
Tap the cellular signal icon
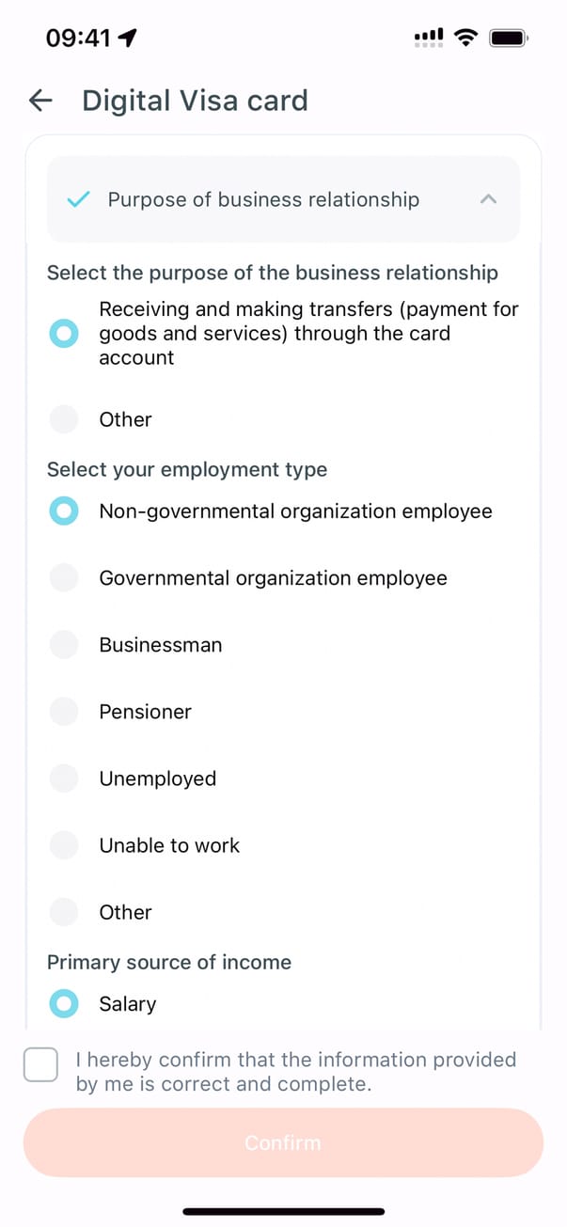pyautogui.click(x=428, y=38)
